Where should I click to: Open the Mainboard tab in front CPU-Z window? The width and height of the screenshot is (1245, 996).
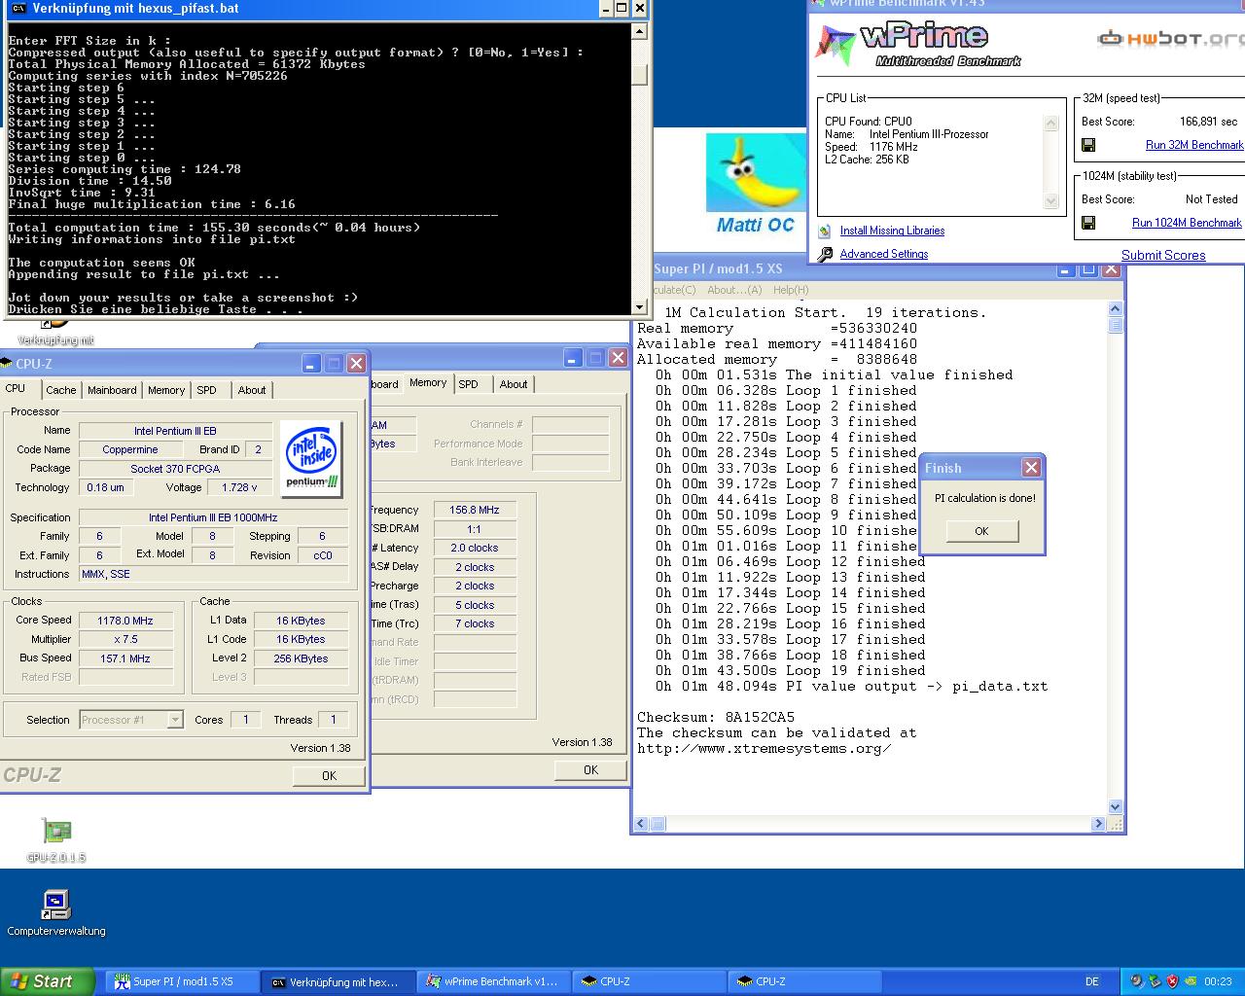click(112, 390)
